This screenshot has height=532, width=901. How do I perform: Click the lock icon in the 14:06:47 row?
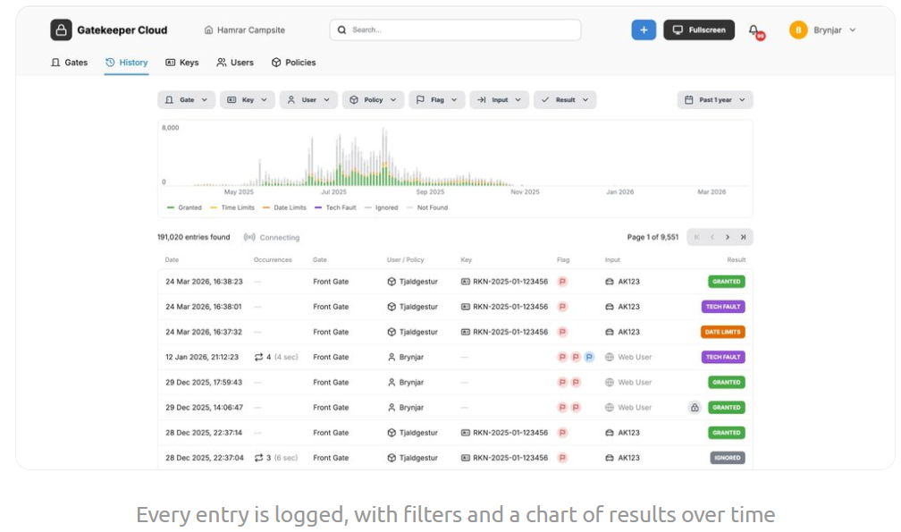[695, 408]
